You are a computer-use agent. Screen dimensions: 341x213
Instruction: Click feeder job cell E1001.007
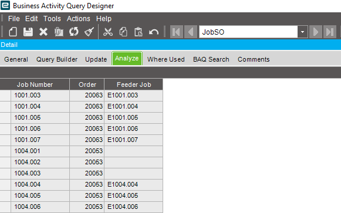134,140
